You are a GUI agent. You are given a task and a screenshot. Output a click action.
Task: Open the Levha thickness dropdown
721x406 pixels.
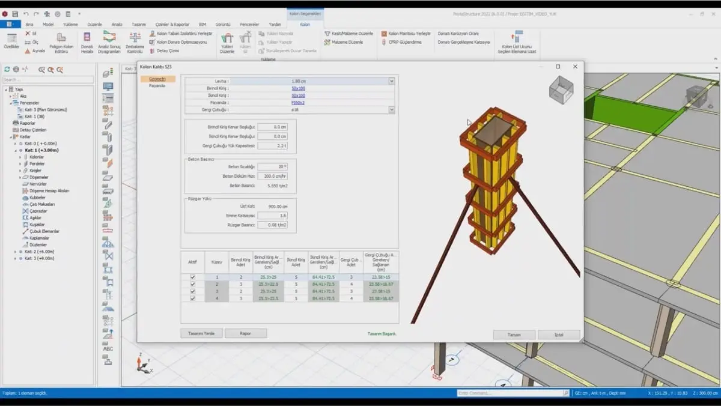click(x=391, y=81)
